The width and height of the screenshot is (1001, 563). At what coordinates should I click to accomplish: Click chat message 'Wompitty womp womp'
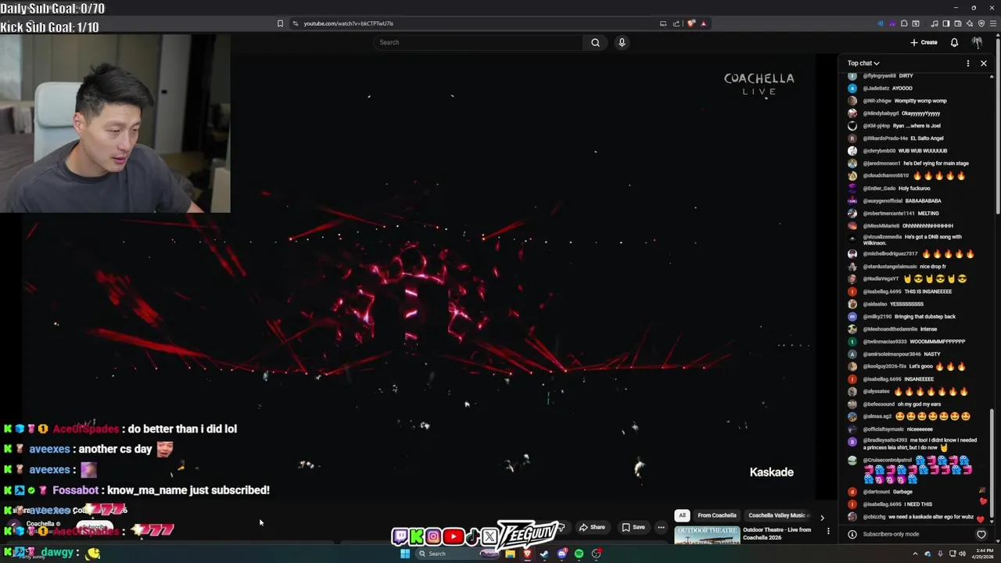[920, 101]
